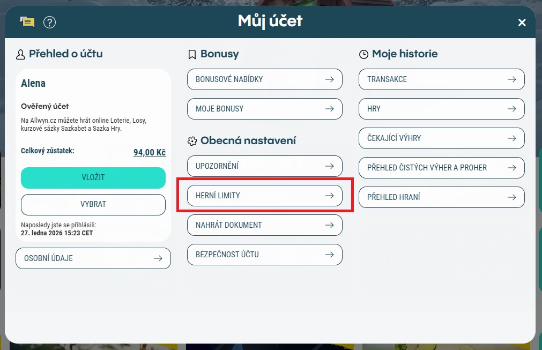Click the 94,00 Kč balance link
This screenshot has height=350, width=542.
point(150,153)
